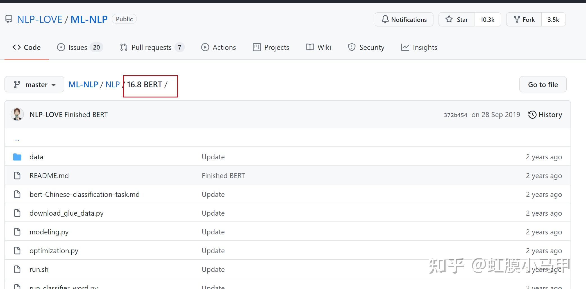Image resolution: width=586 pixels, height=289 pixels.
Task: Click the file icon beside download_glue_data.py
Action: click(x=17, y=213)
